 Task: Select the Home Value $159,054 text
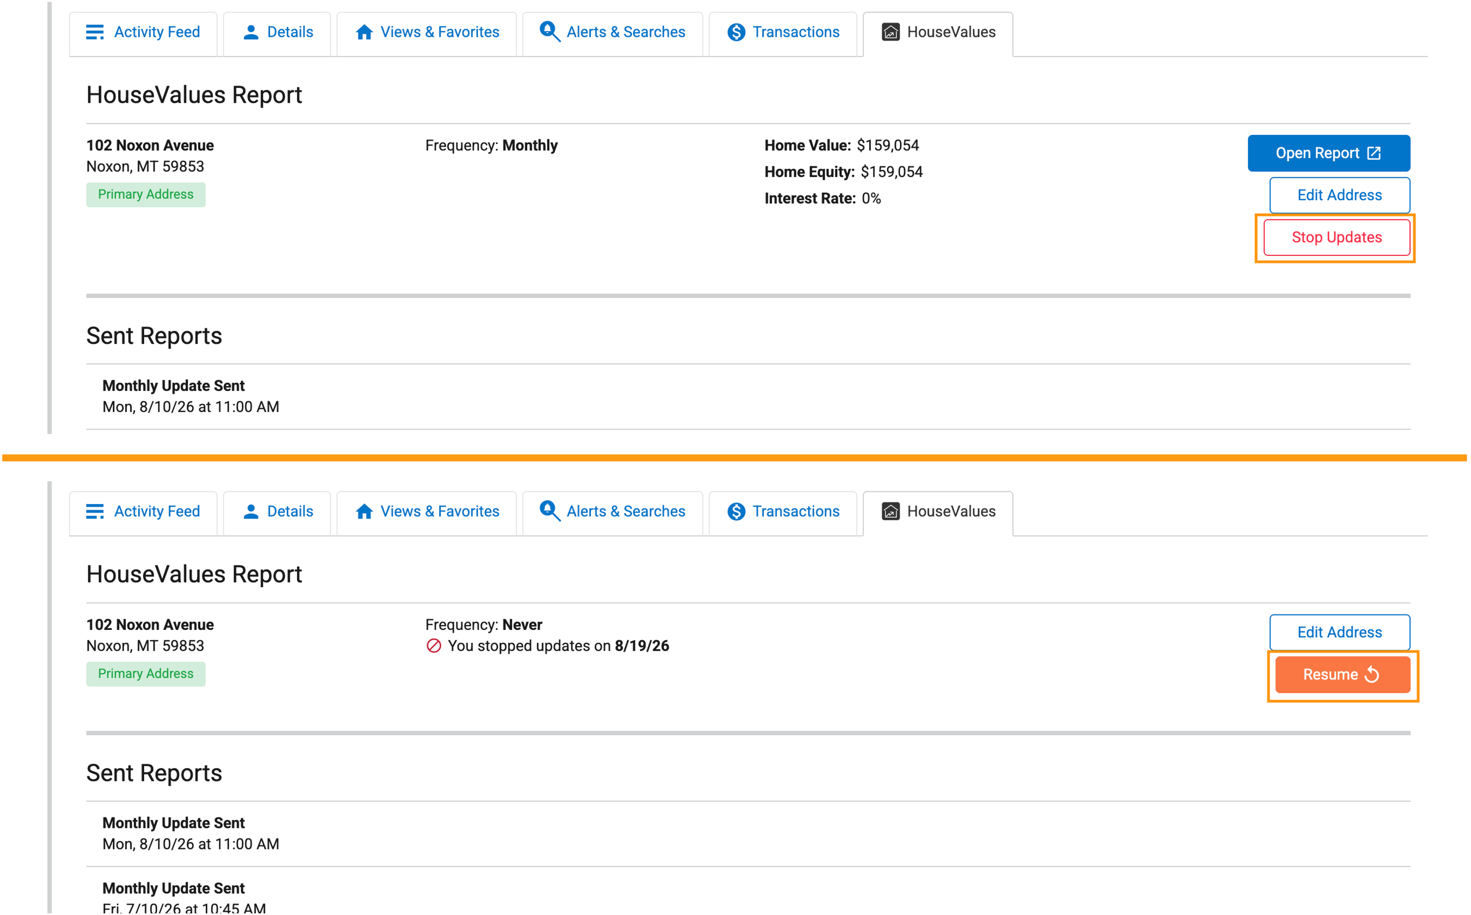click(x=841, y=145)
